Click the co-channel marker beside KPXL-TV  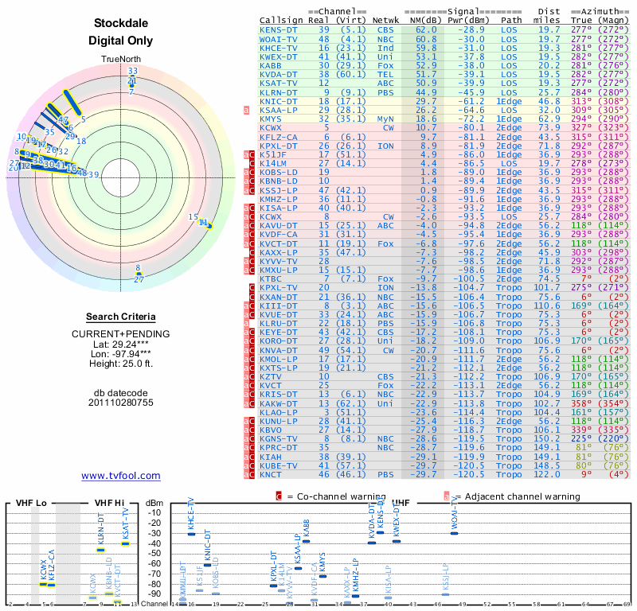(x=252, y=288)
